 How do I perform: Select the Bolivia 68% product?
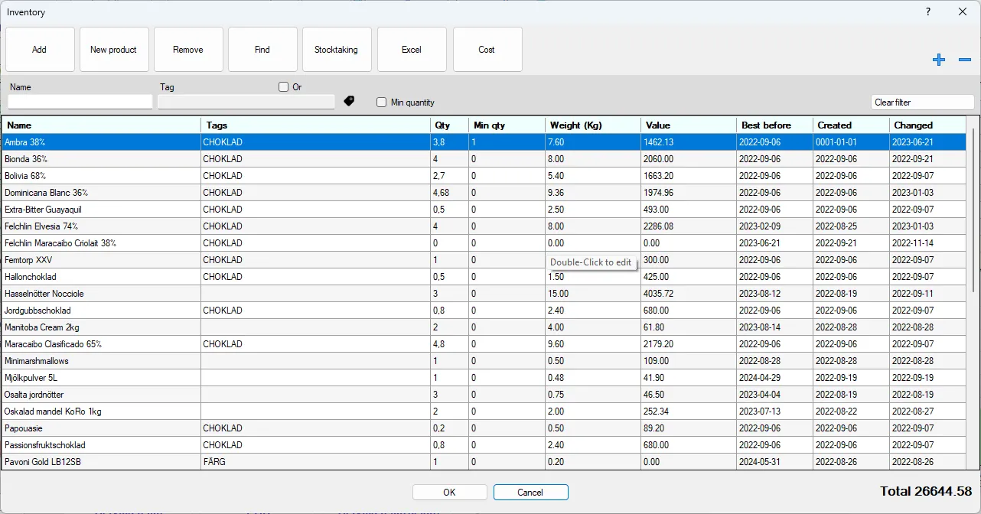pos(485,176)
